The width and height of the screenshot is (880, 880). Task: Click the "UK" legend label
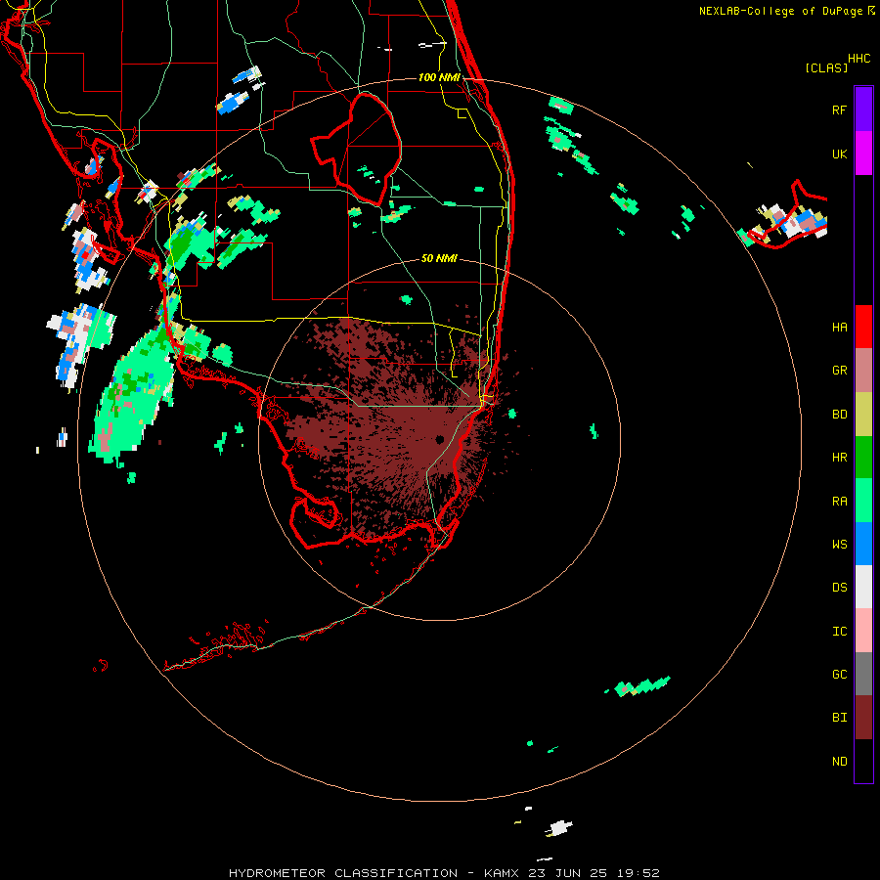click(x=839, y=154)
